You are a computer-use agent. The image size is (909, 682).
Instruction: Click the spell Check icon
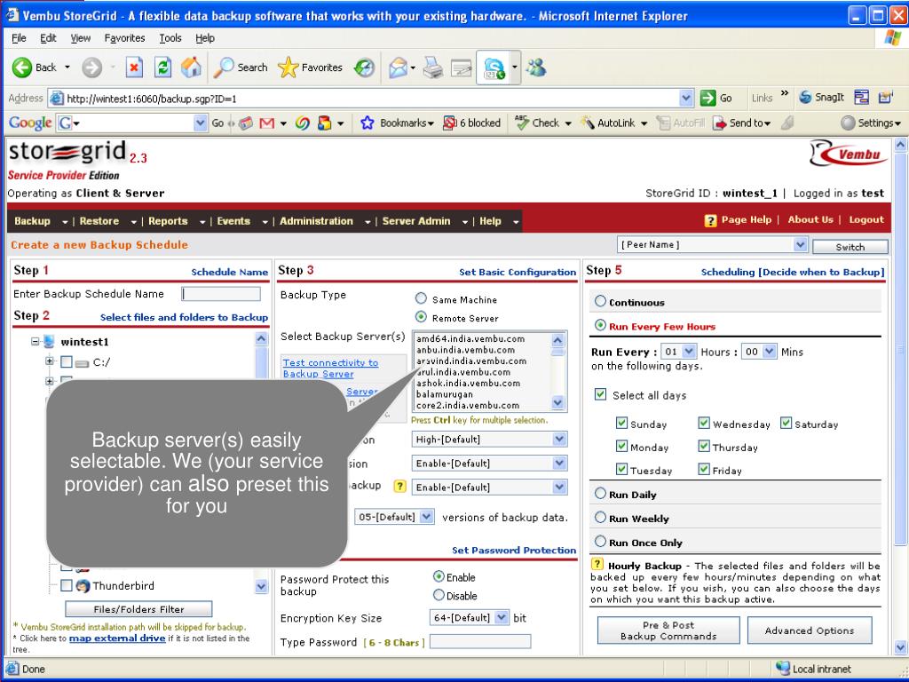(522, 123)
